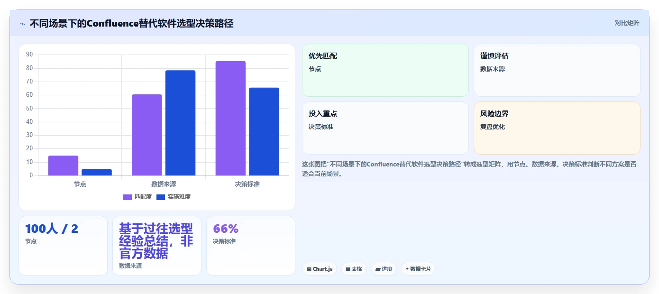The height and width of the screenshot is (294, 659).
Task: Select the 投入重点 card title
Action: coord(323,114)
